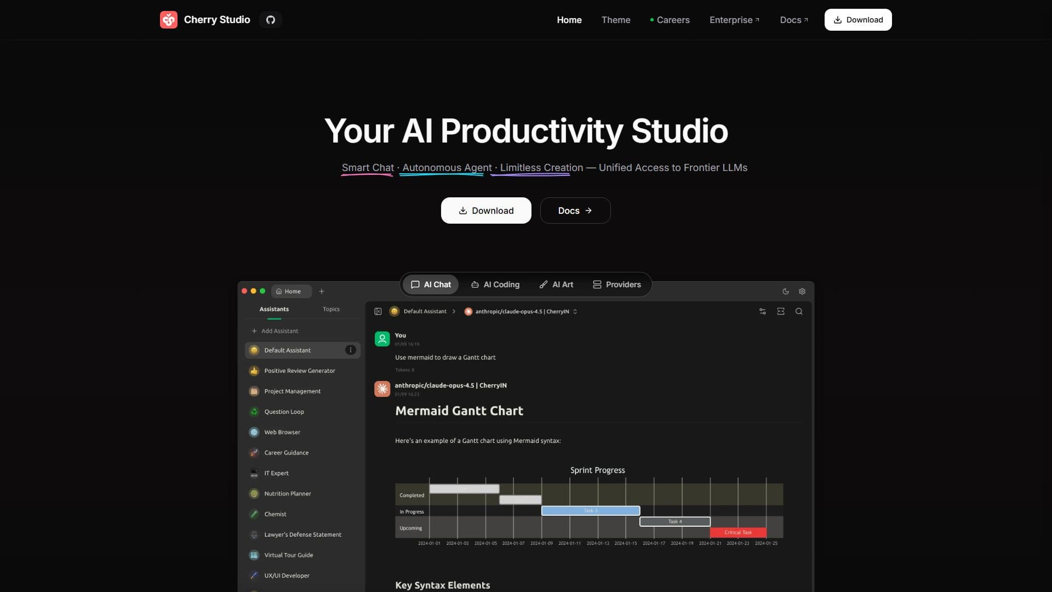Viewport: 1052px width, 592px height.
Task: Open the GitHub repository icon
Action: [271, 20]
